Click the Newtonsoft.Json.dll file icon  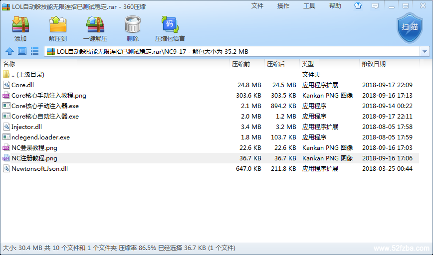click(x=6, y=169)
